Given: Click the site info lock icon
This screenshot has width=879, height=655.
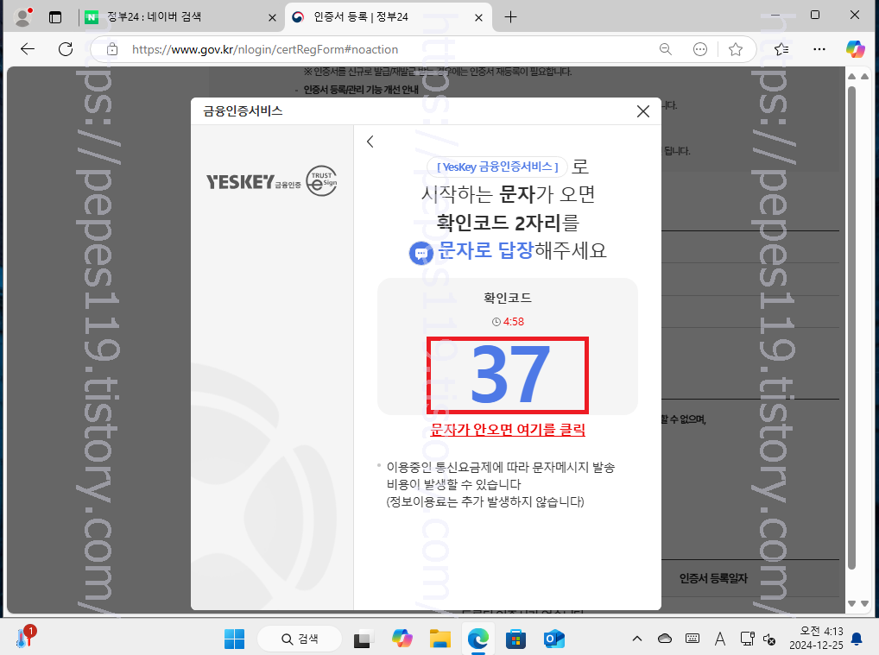Looking at the screenshot, I should (112, 49).
